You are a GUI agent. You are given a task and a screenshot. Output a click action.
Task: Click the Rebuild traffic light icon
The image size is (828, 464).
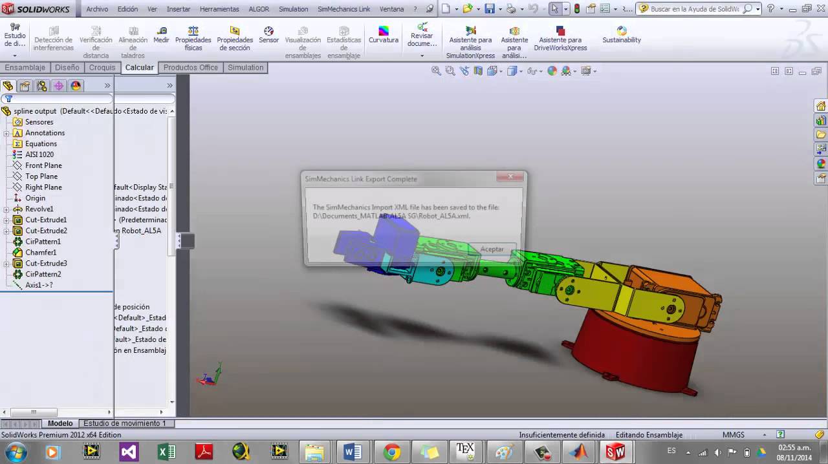pyautogui.click(x=576, y=9)
